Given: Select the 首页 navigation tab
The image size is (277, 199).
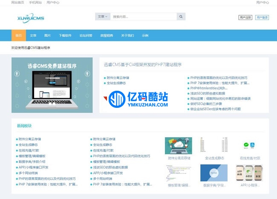Looking at the screenshot, I should [x=19, y=35].
